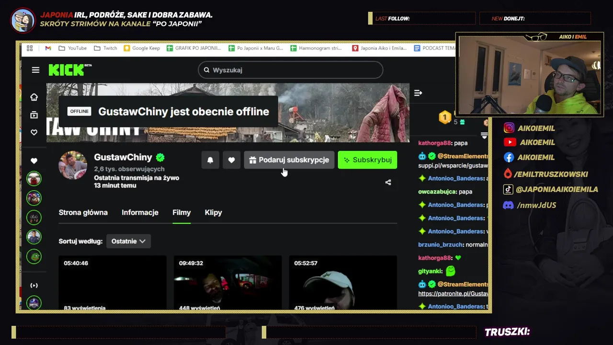The height and width of the screenshot is (345, 613).
Task: Click GustawChiny's profile avatar
Action: coord(73,165)
